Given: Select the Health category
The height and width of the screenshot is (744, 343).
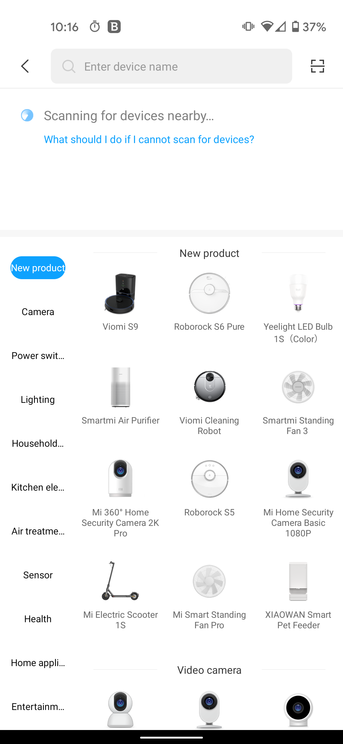Looking at the screenshot, I should click(38, 619).
